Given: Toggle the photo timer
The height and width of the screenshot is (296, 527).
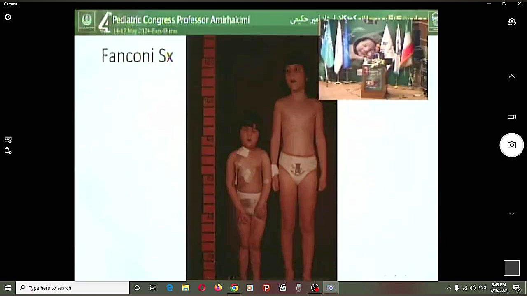Looking at the screenshot, I should click(x=8, y=151).
